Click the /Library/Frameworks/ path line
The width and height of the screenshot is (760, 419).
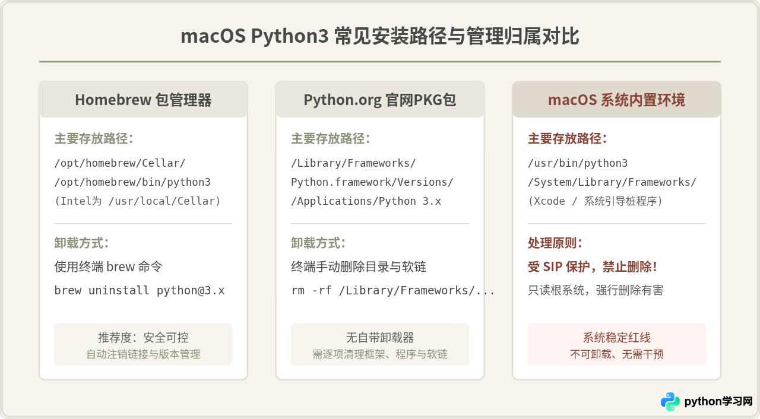[353, 163]
